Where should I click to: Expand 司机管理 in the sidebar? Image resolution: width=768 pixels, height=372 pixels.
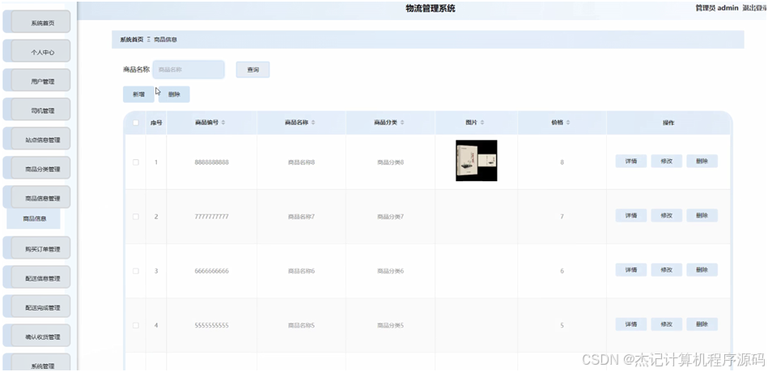point(40,110)
